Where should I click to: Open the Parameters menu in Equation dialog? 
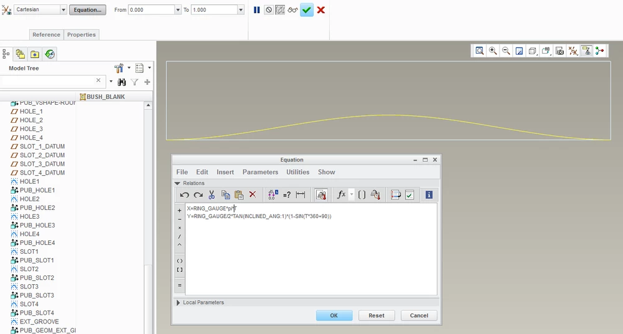(260, 172)
